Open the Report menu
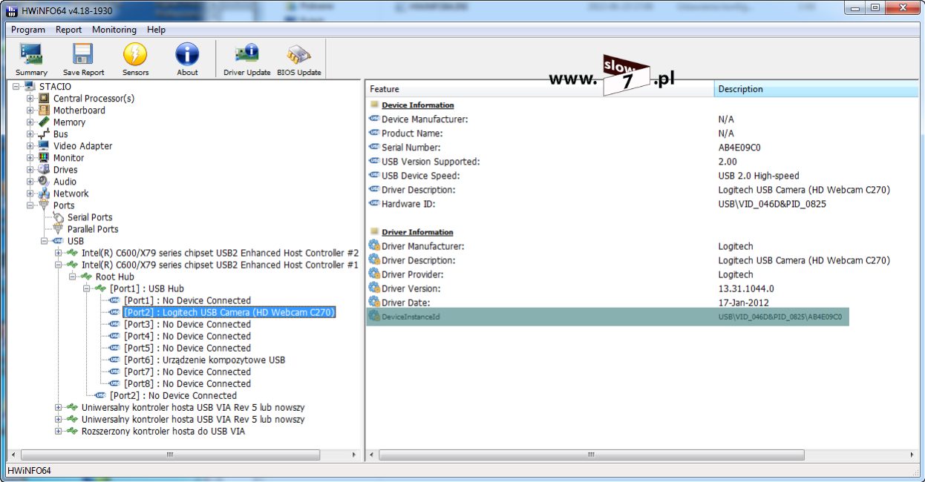 [68, 30]
